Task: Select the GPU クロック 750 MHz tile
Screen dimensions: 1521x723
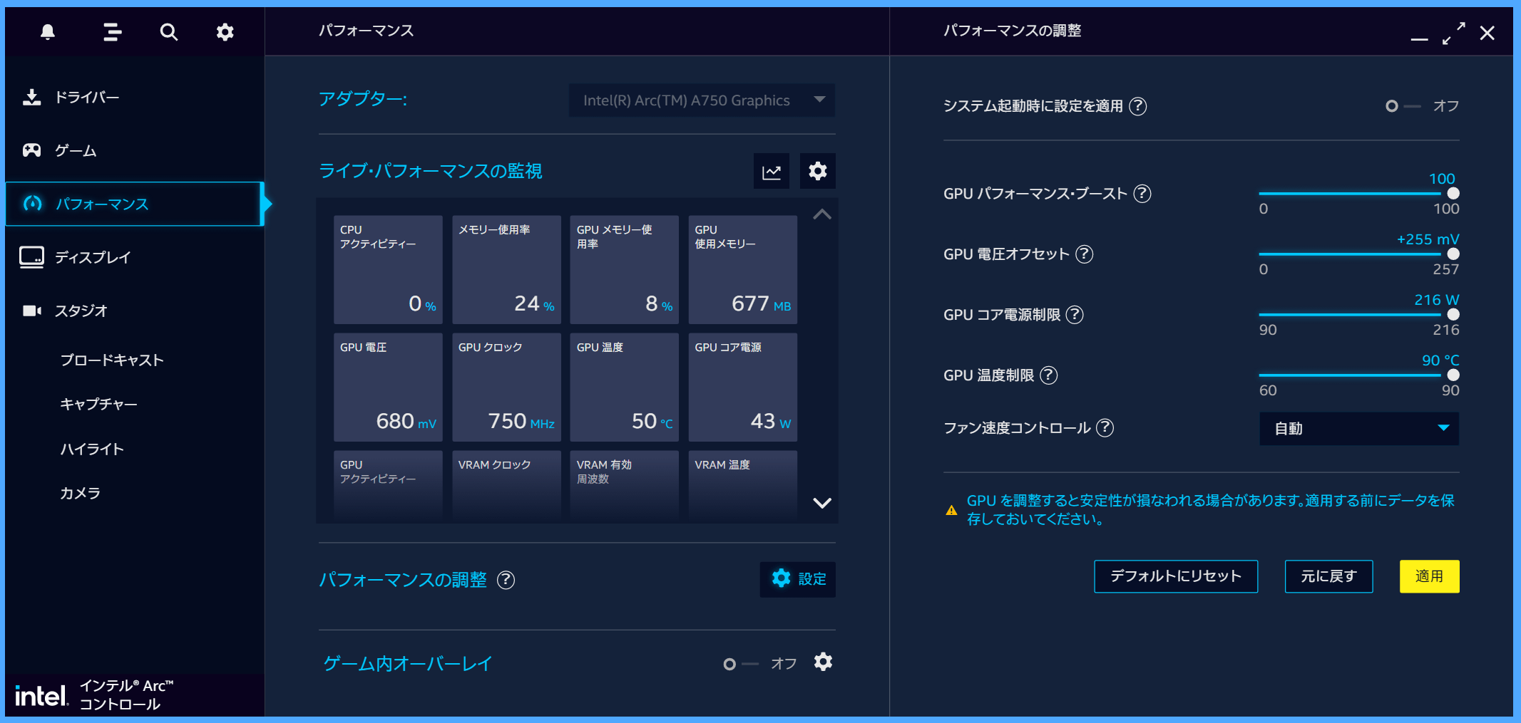Action: tap(506, 387)
